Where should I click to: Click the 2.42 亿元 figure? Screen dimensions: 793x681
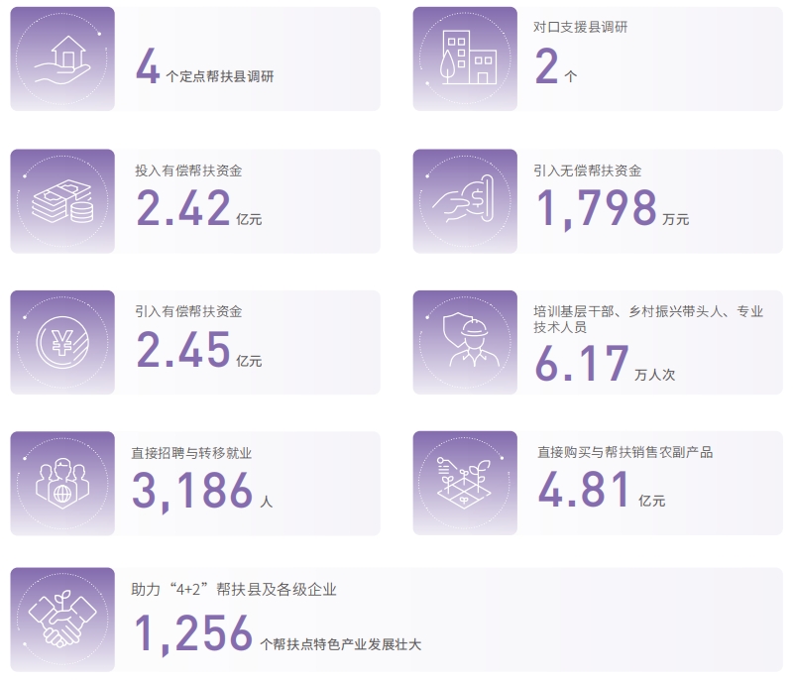pyautogui.click(x=198, y=210)
